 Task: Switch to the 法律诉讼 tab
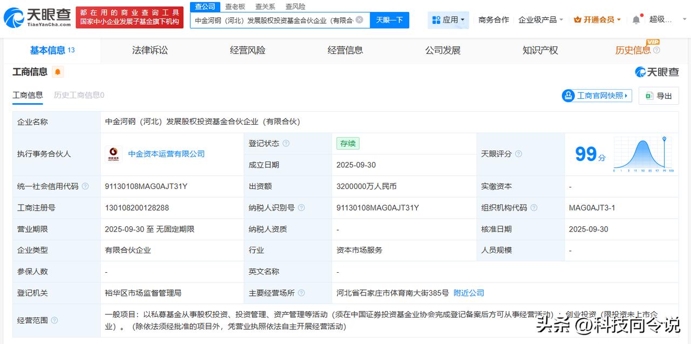pyautogui.click(x=150, y=50)
